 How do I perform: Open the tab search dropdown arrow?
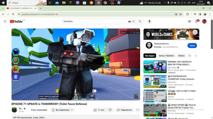pos(3,8)
